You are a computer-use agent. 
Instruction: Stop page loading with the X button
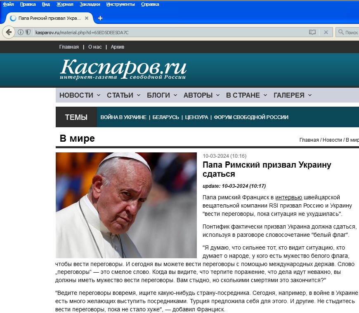pos(326,32)
